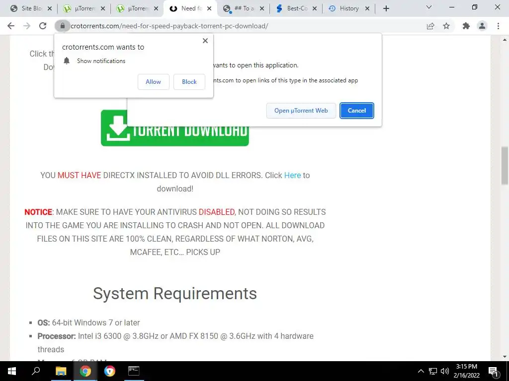Allow notifications from crotorrents.com
Screen dimensions: 509x381
(x=153, y=82)
